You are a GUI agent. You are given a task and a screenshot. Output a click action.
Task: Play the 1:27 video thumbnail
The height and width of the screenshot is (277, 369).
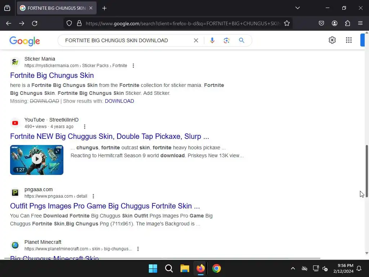click(x=37, y=160)
